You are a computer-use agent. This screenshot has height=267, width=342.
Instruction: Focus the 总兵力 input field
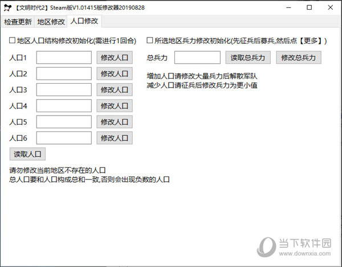(197, 57)
